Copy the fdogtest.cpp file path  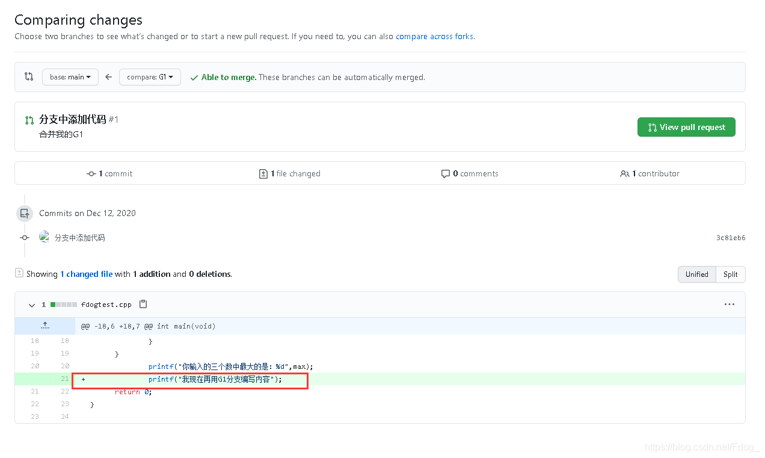tap(143, 304)
